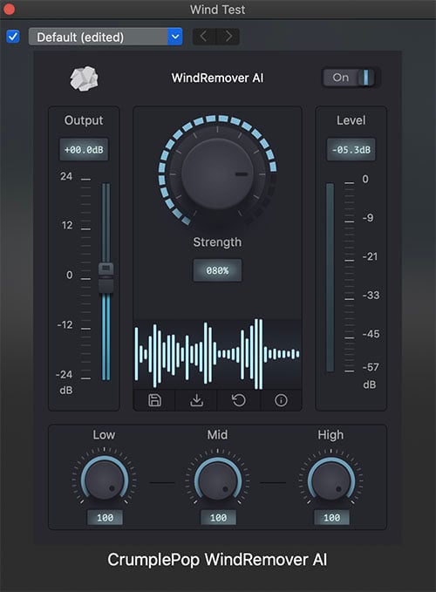Viewport: 436px width, 592px height.
Task: Select the 080% strength value field
Action: click(217, 270)
